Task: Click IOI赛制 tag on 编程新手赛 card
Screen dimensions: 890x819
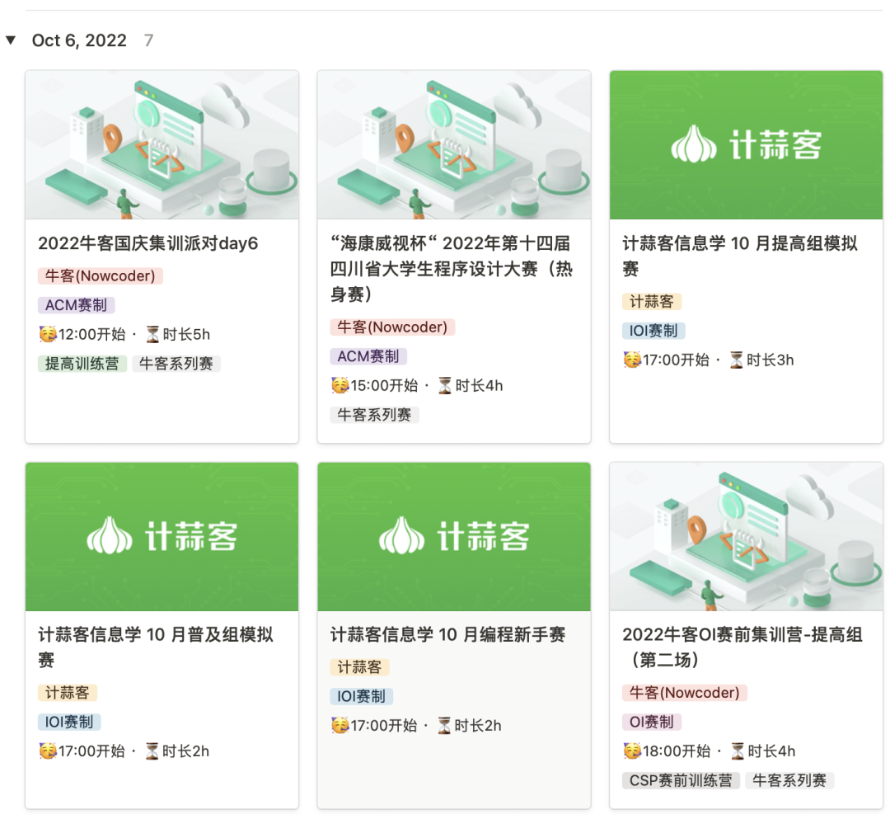Action: (362, 696)
